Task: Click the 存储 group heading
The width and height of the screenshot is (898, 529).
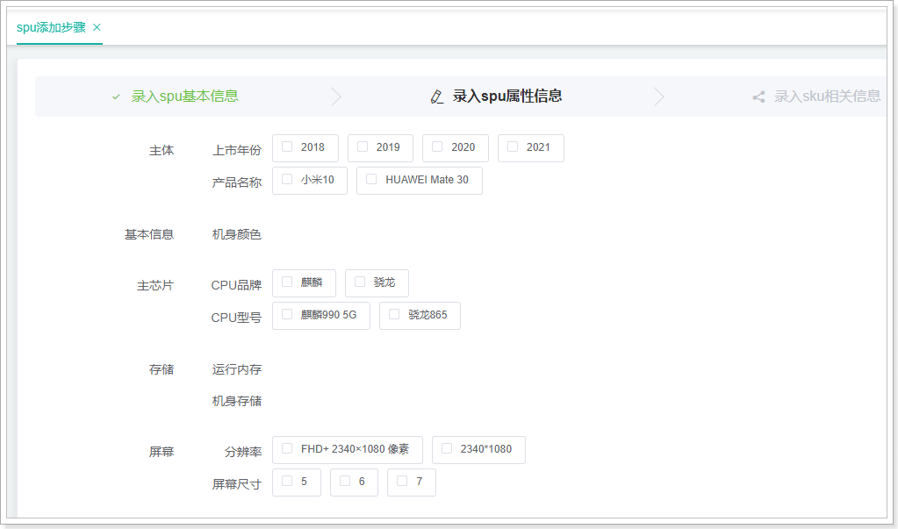Action: tap(162, 370)
